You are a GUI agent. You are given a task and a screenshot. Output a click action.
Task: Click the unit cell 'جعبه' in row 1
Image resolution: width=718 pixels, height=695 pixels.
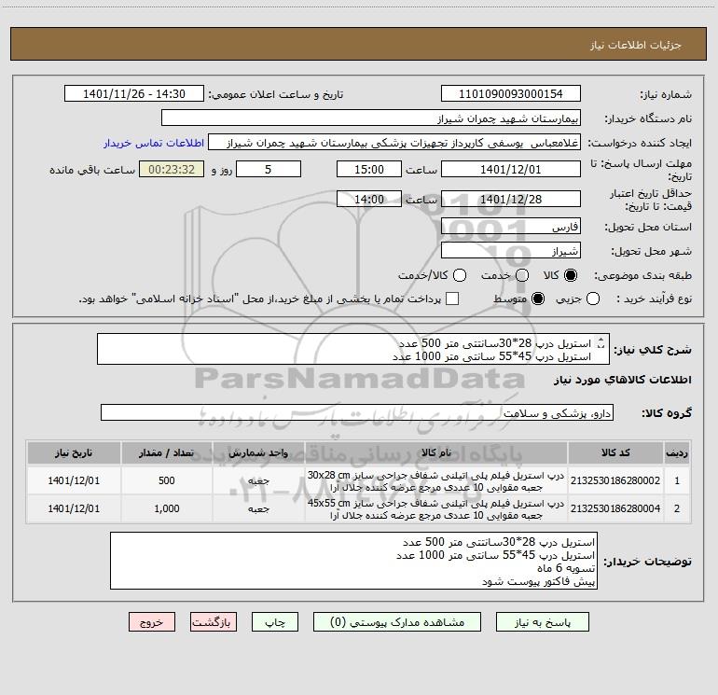click(258, 480)
